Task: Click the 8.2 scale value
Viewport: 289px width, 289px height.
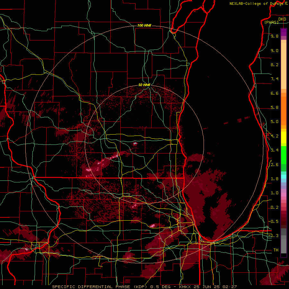Action: [x=275, y=65]
